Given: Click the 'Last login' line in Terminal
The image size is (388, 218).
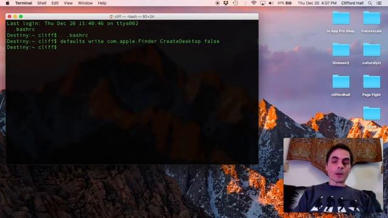Looking at the screenshot, I should 73,24.
